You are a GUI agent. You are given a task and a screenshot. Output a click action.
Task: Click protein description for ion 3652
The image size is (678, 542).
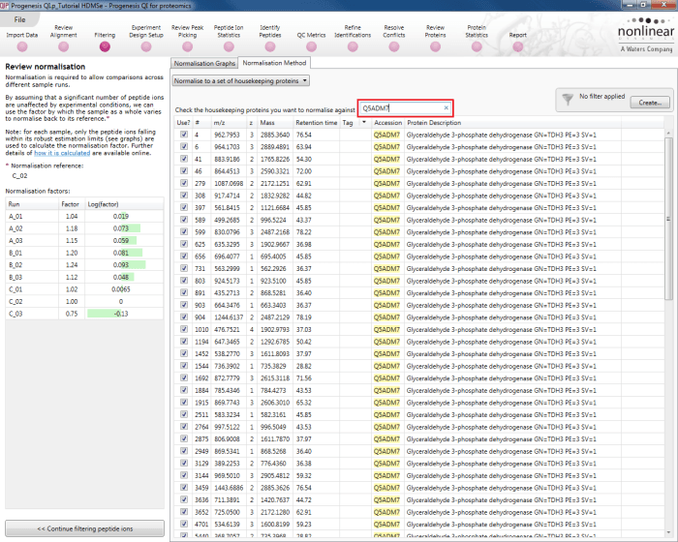pos(501,512)
